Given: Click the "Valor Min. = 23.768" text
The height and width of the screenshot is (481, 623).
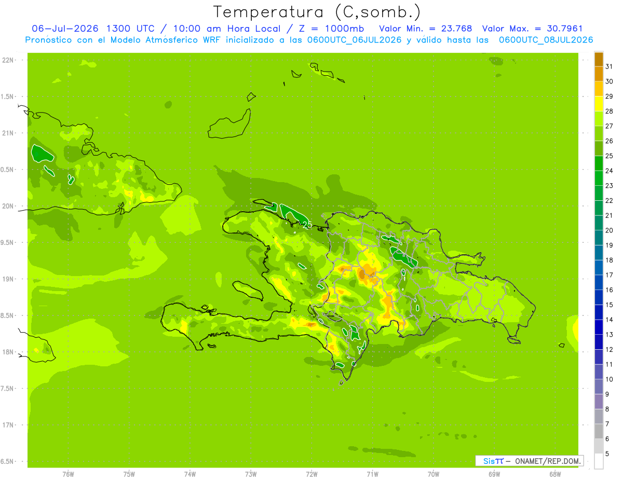Looking at the screenshot, I should coord(426,29).
